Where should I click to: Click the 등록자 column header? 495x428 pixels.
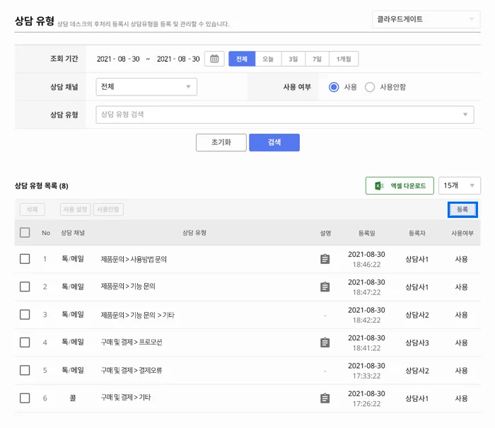[x=417, y=233]
